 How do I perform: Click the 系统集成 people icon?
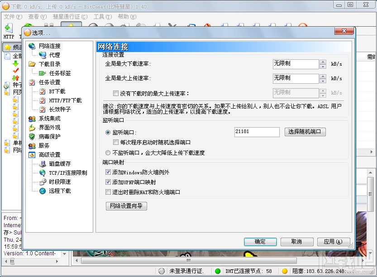[32, 119]
